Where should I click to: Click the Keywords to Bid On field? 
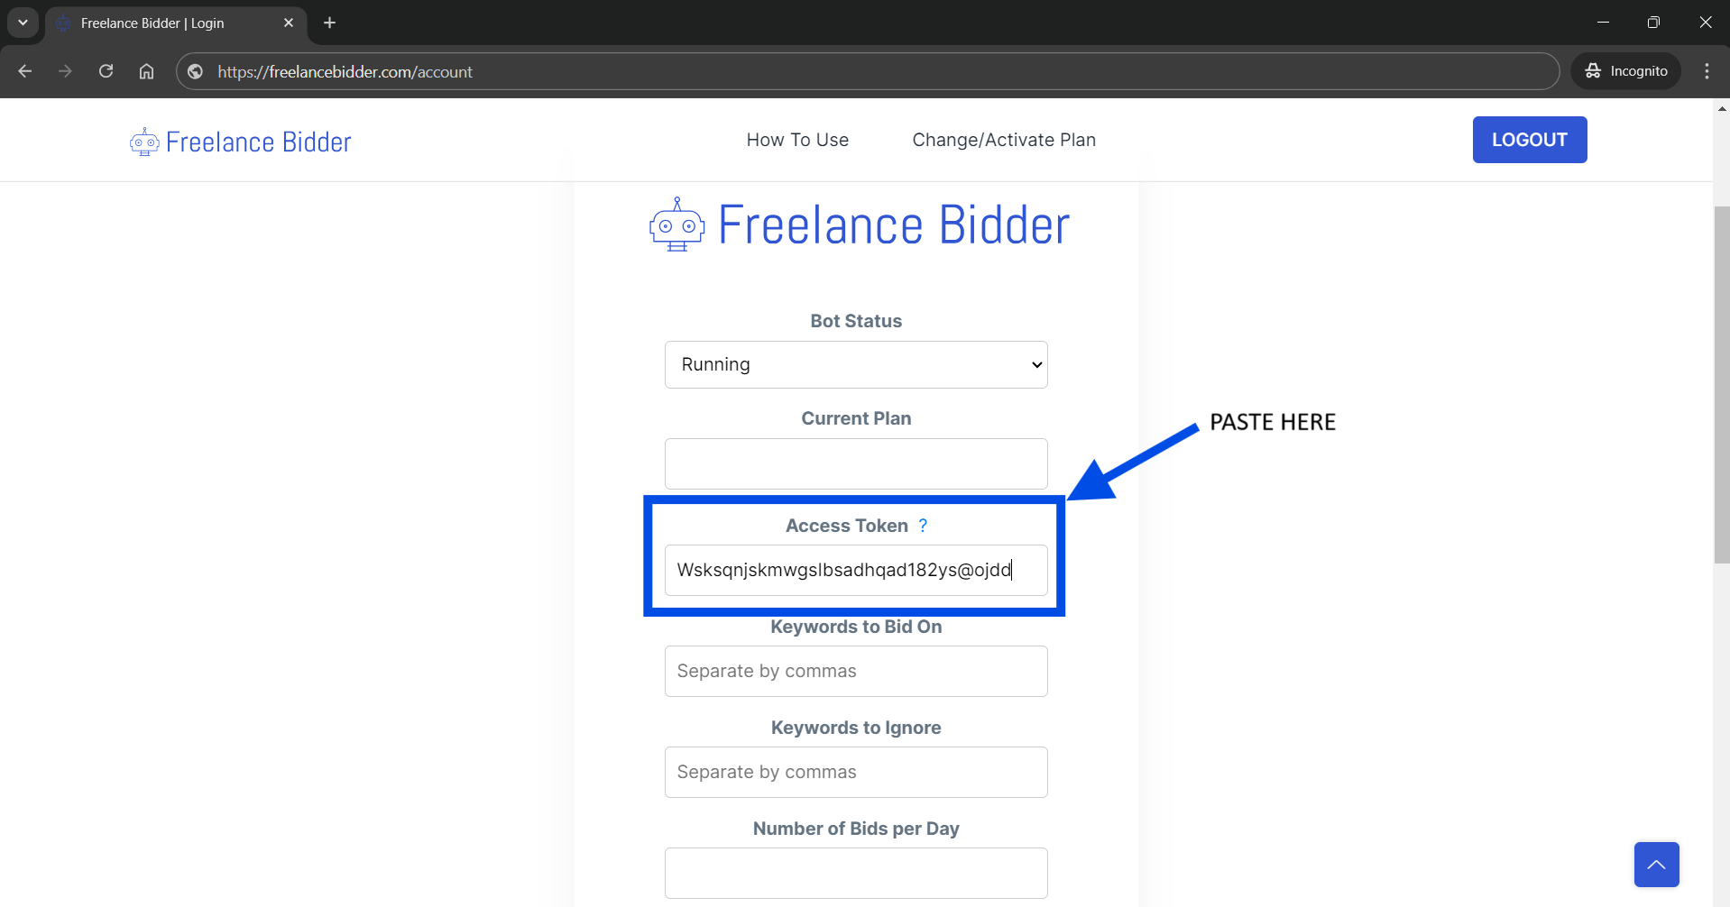click(856, 671)
